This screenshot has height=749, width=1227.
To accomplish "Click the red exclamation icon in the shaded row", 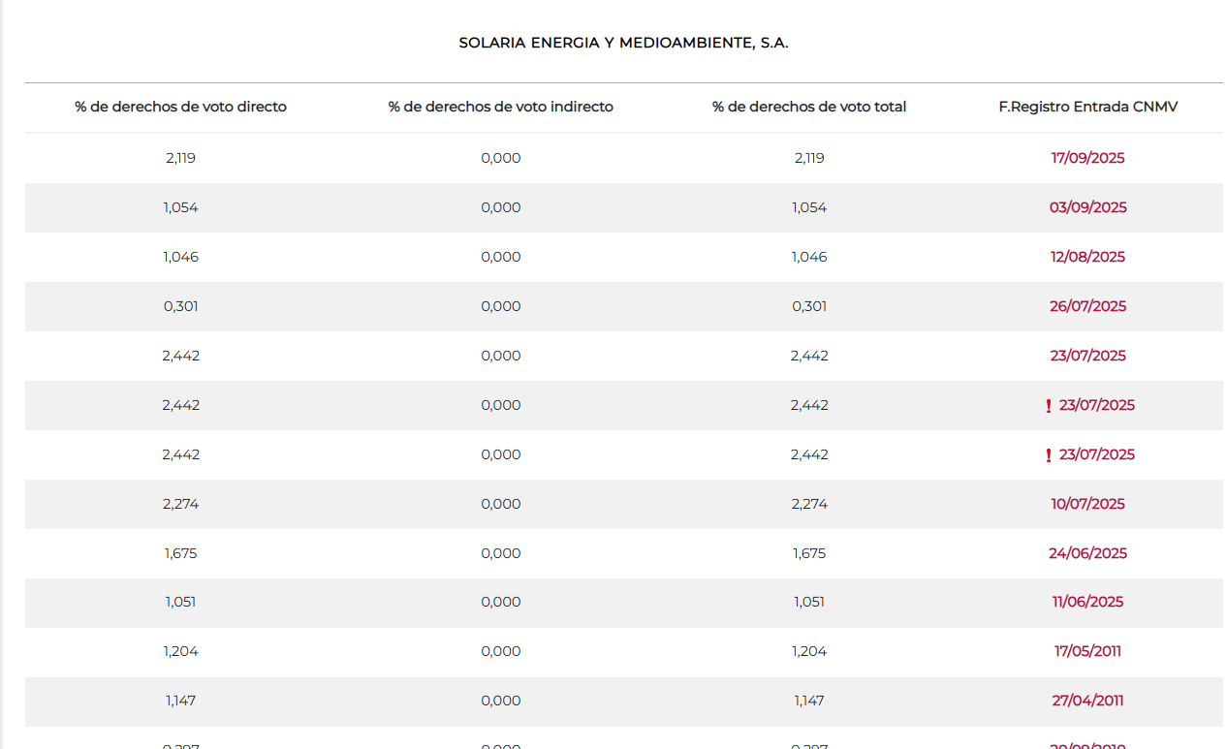I will click(x=1048, y=406).
